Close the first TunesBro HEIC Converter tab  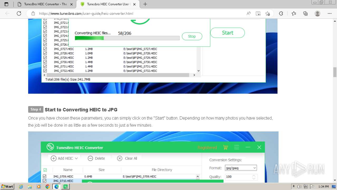click(x=72, y=4)
